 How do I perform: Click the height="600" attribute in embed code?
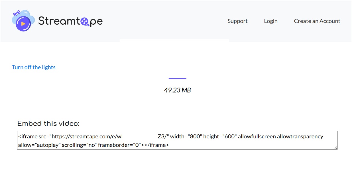coord(220,136)
